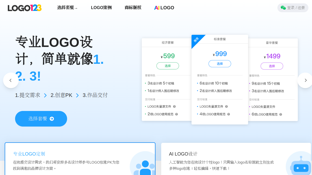Click the LOGO123 site logo
312x175 pixels.
[x=25, y=8]
